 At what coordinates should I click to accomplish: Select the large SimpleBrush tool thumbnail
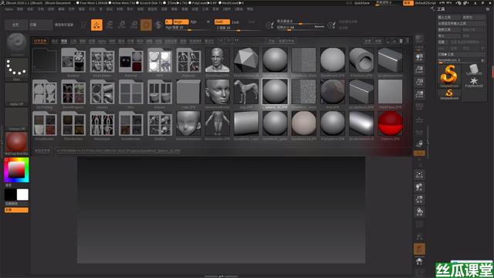point(449,76)
